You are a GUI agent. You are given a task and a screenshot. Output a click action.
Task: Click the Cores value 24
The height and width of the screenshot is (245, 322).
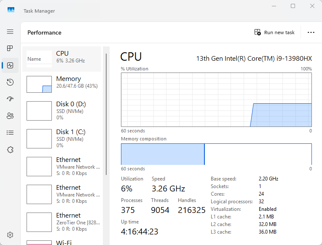pos(261,194)
